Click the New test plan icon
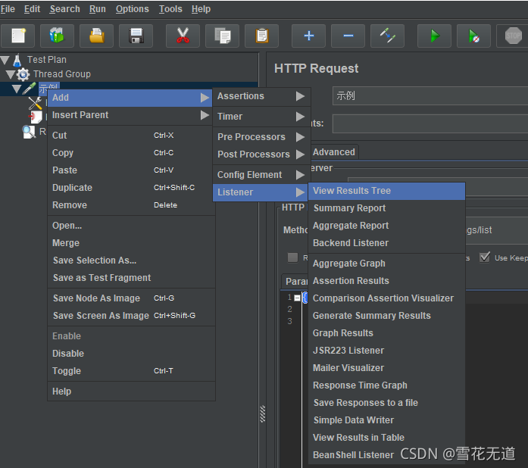528x468 pixels. pos(18,36)
